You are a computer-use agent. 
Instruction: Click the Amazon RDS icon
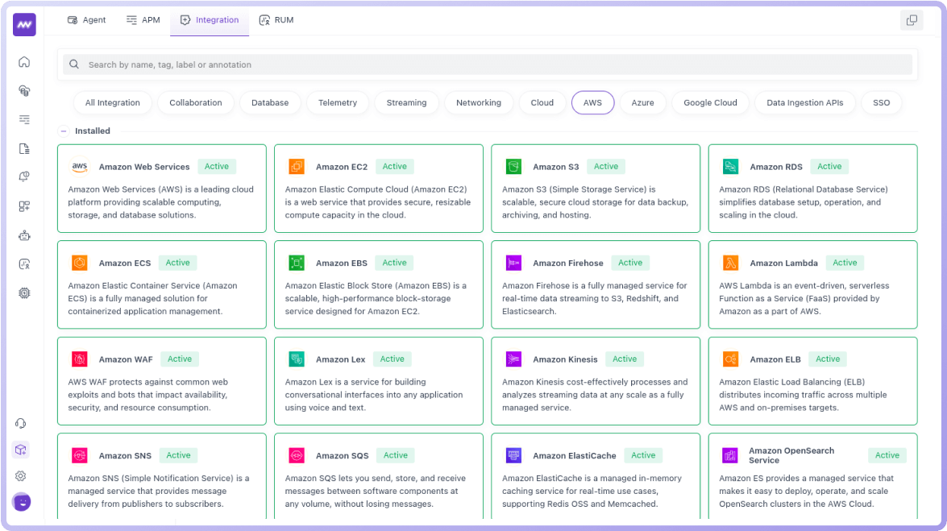730,166
